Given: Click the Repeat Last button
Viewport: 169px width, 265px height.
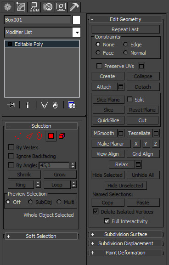Looking at the screenshot, I should [x=125, y=29].
